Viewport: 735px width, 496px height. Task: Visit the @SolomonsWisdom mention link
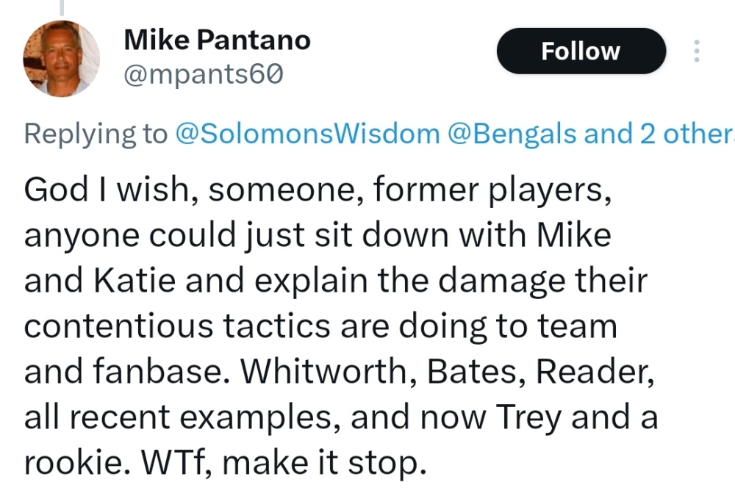coord(307,134)
